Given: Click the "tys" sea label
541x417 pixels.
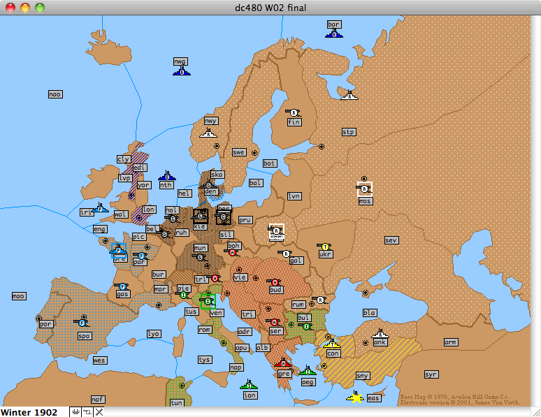Looking at the screenshot, I should (205, 360).
